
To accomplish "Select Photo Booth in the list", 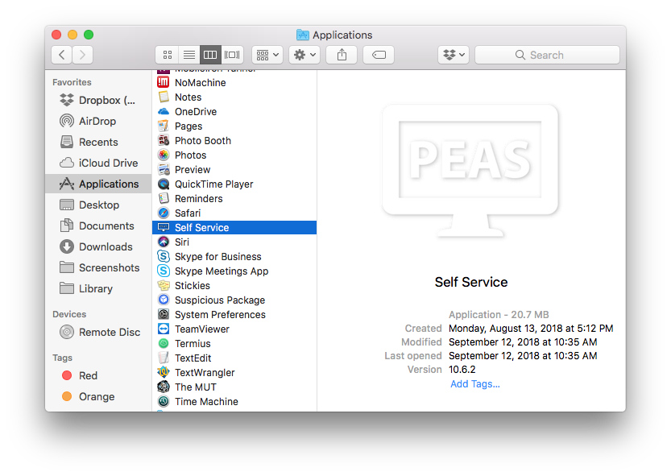I will click(x=234, y=141).
